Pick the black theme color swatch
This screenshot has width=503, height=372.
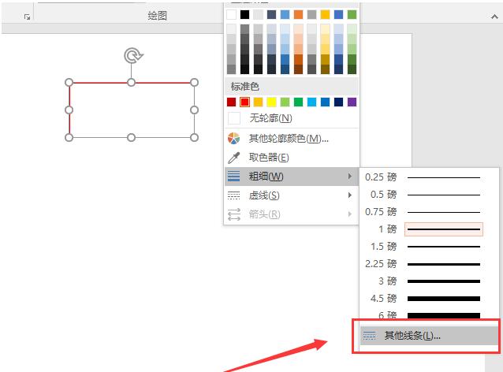pos(244,14)
